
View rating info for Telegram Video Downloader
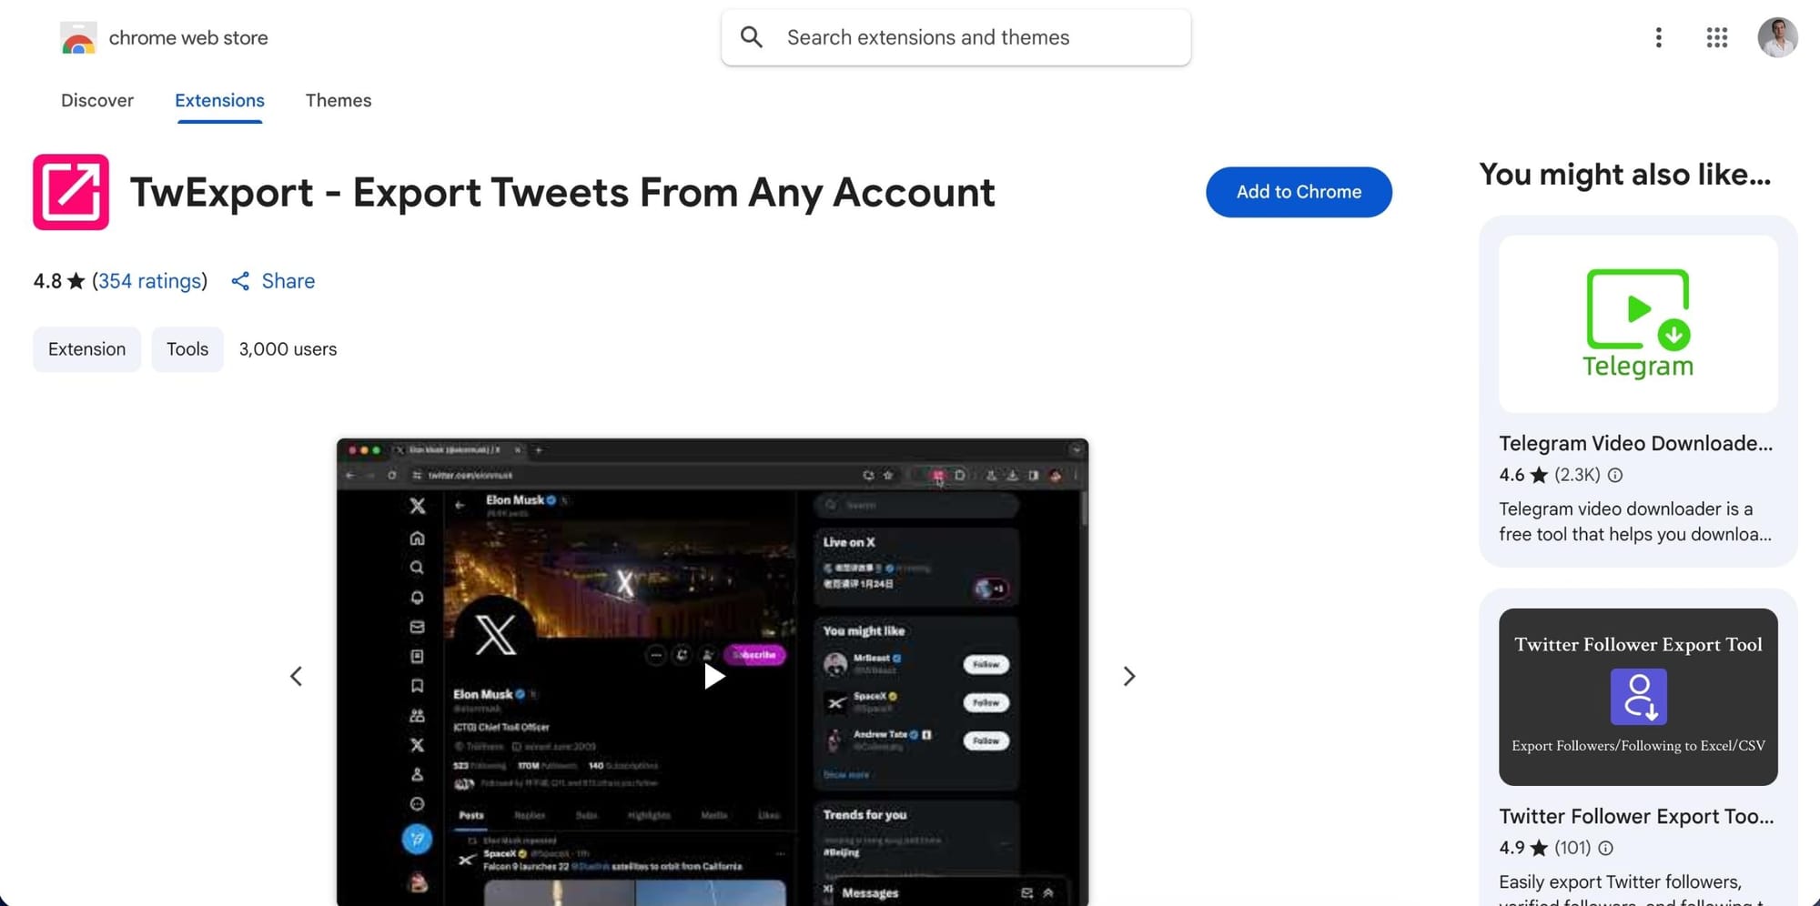(x=1615, y=475)
